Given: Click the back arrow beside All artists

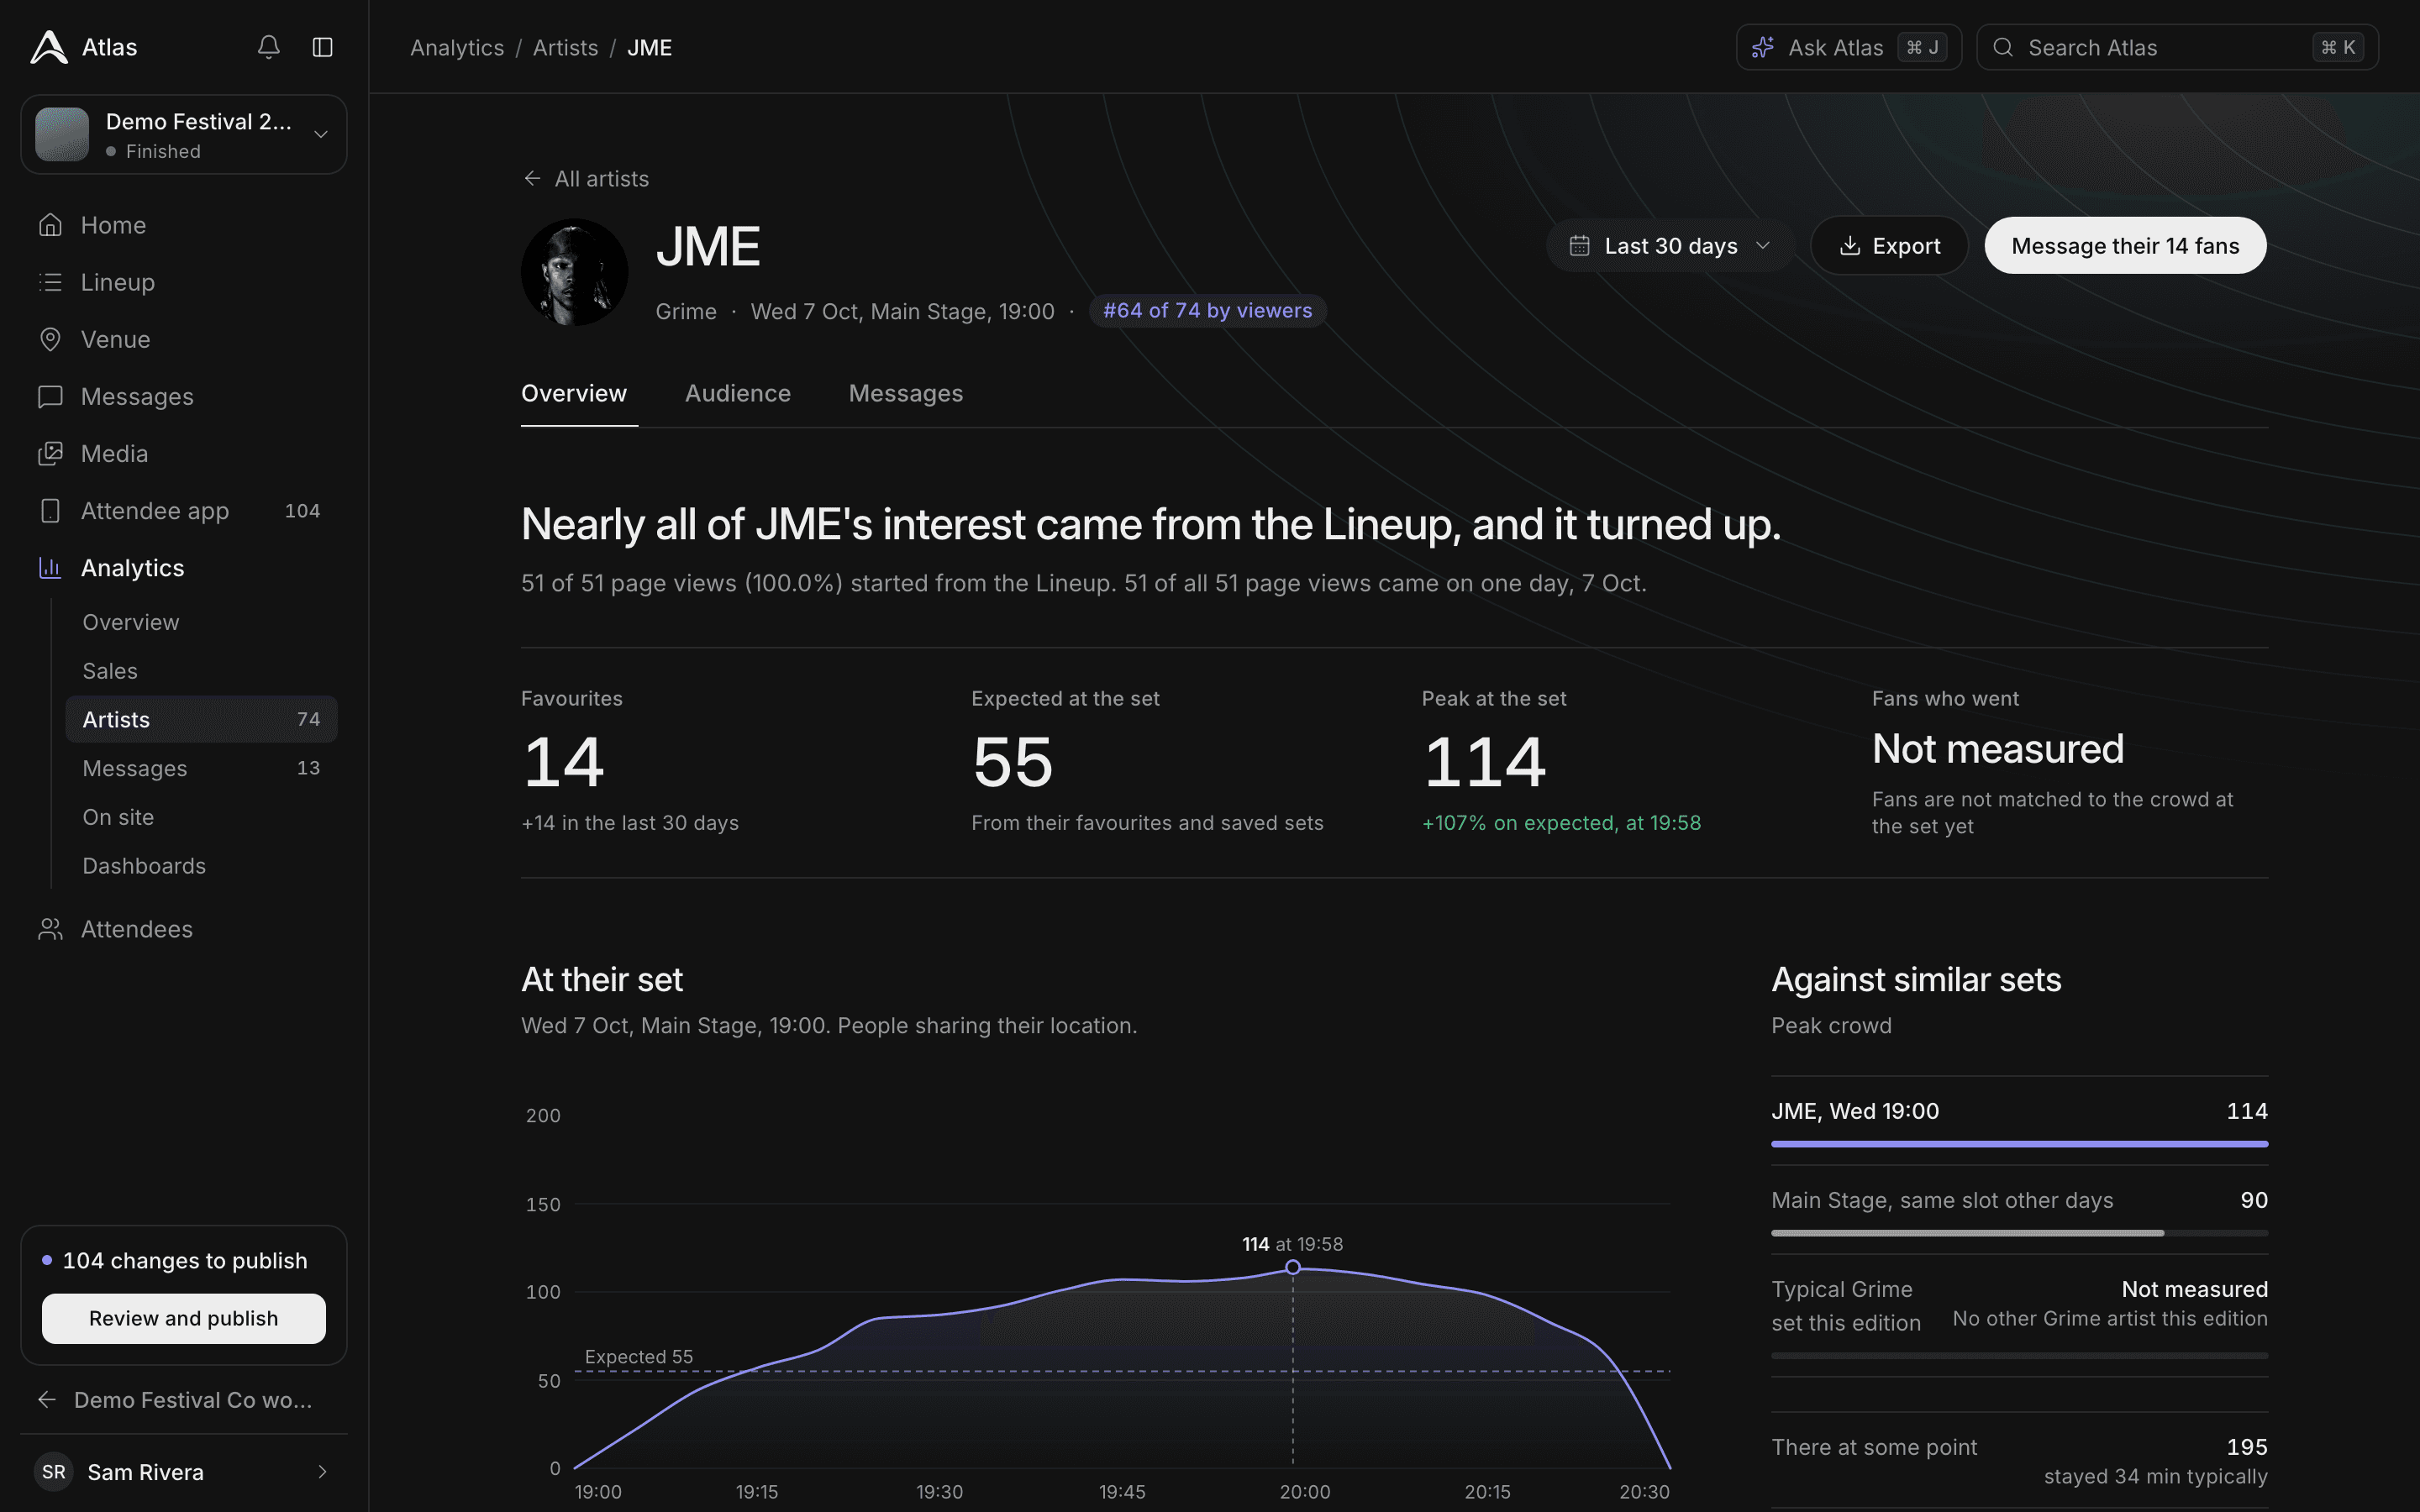Looking at the screenshot, I should coord(532,178).
